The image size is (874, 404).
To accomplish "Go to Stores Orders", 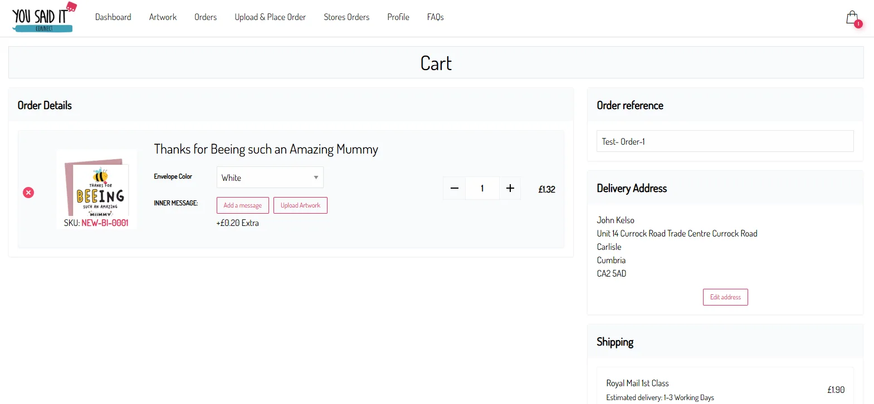I will pyautogui.click(x=346, y=17).
